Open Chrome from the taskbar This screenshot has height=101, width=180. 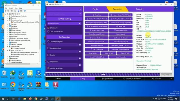coord(36,99)
